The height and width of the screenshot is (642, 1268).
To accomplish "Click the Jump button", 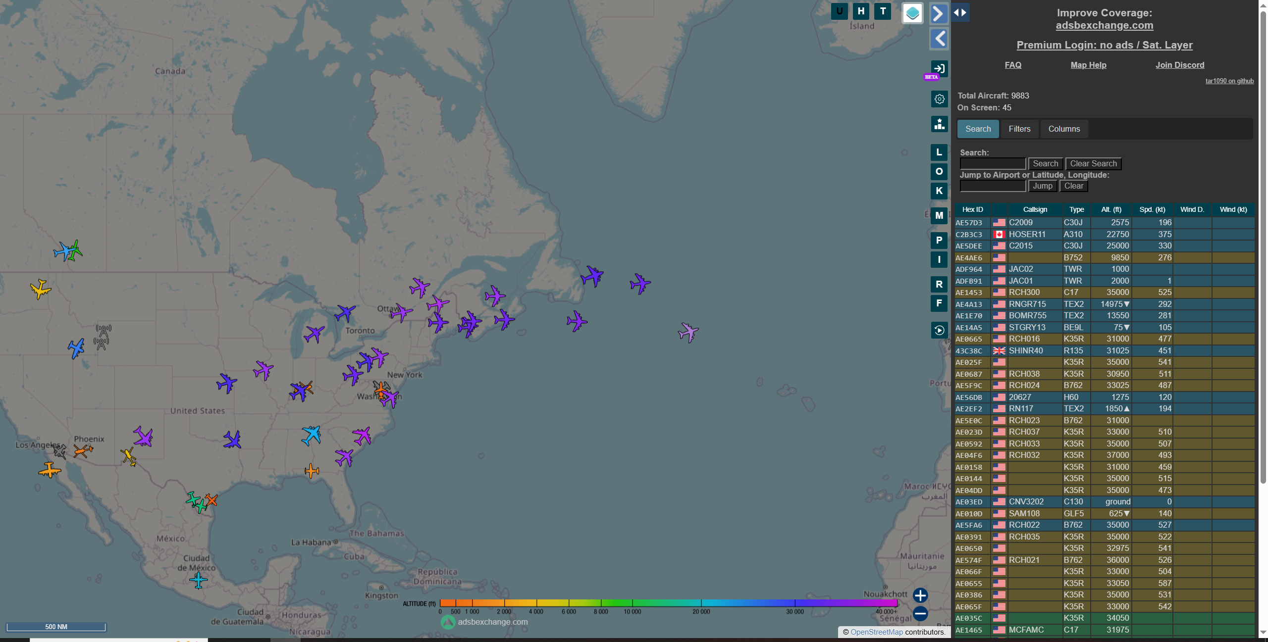I will tap(1043, 186).
